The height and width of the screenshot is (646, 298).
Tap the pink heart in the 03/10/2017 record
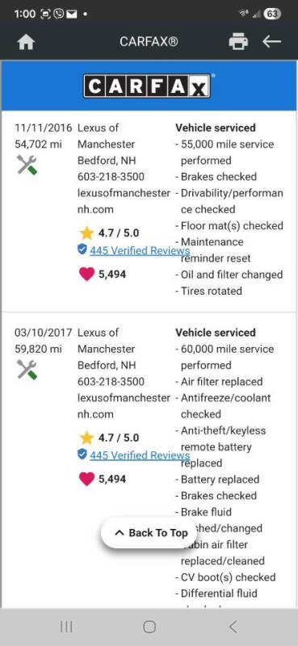[86, 479]
